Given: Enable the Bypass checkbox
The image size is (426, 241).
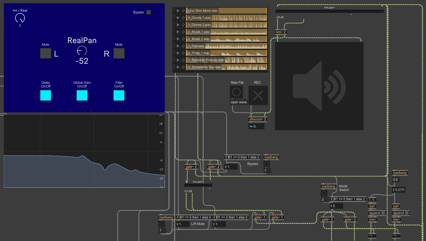Looking at the screenshot, I should [x=149, y=12].
